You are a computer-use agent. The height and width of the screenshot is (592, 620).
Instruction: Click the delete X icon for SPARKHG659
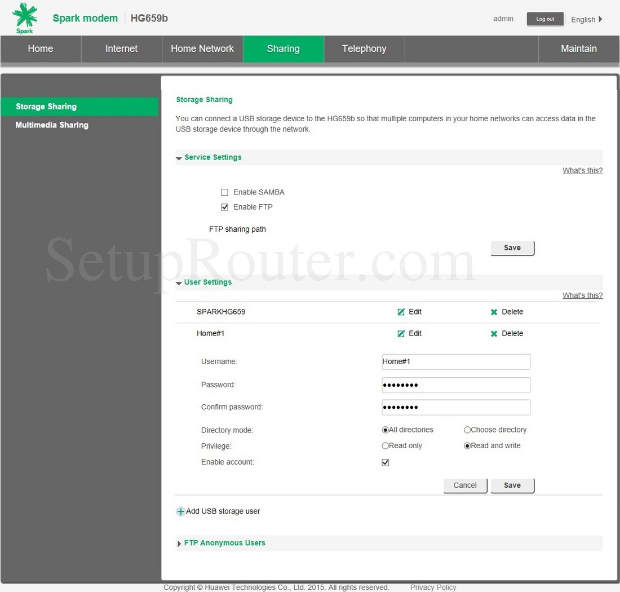click(x=494, y=312)
